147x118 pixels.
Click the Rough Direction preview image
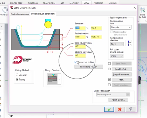coord(52,79)
